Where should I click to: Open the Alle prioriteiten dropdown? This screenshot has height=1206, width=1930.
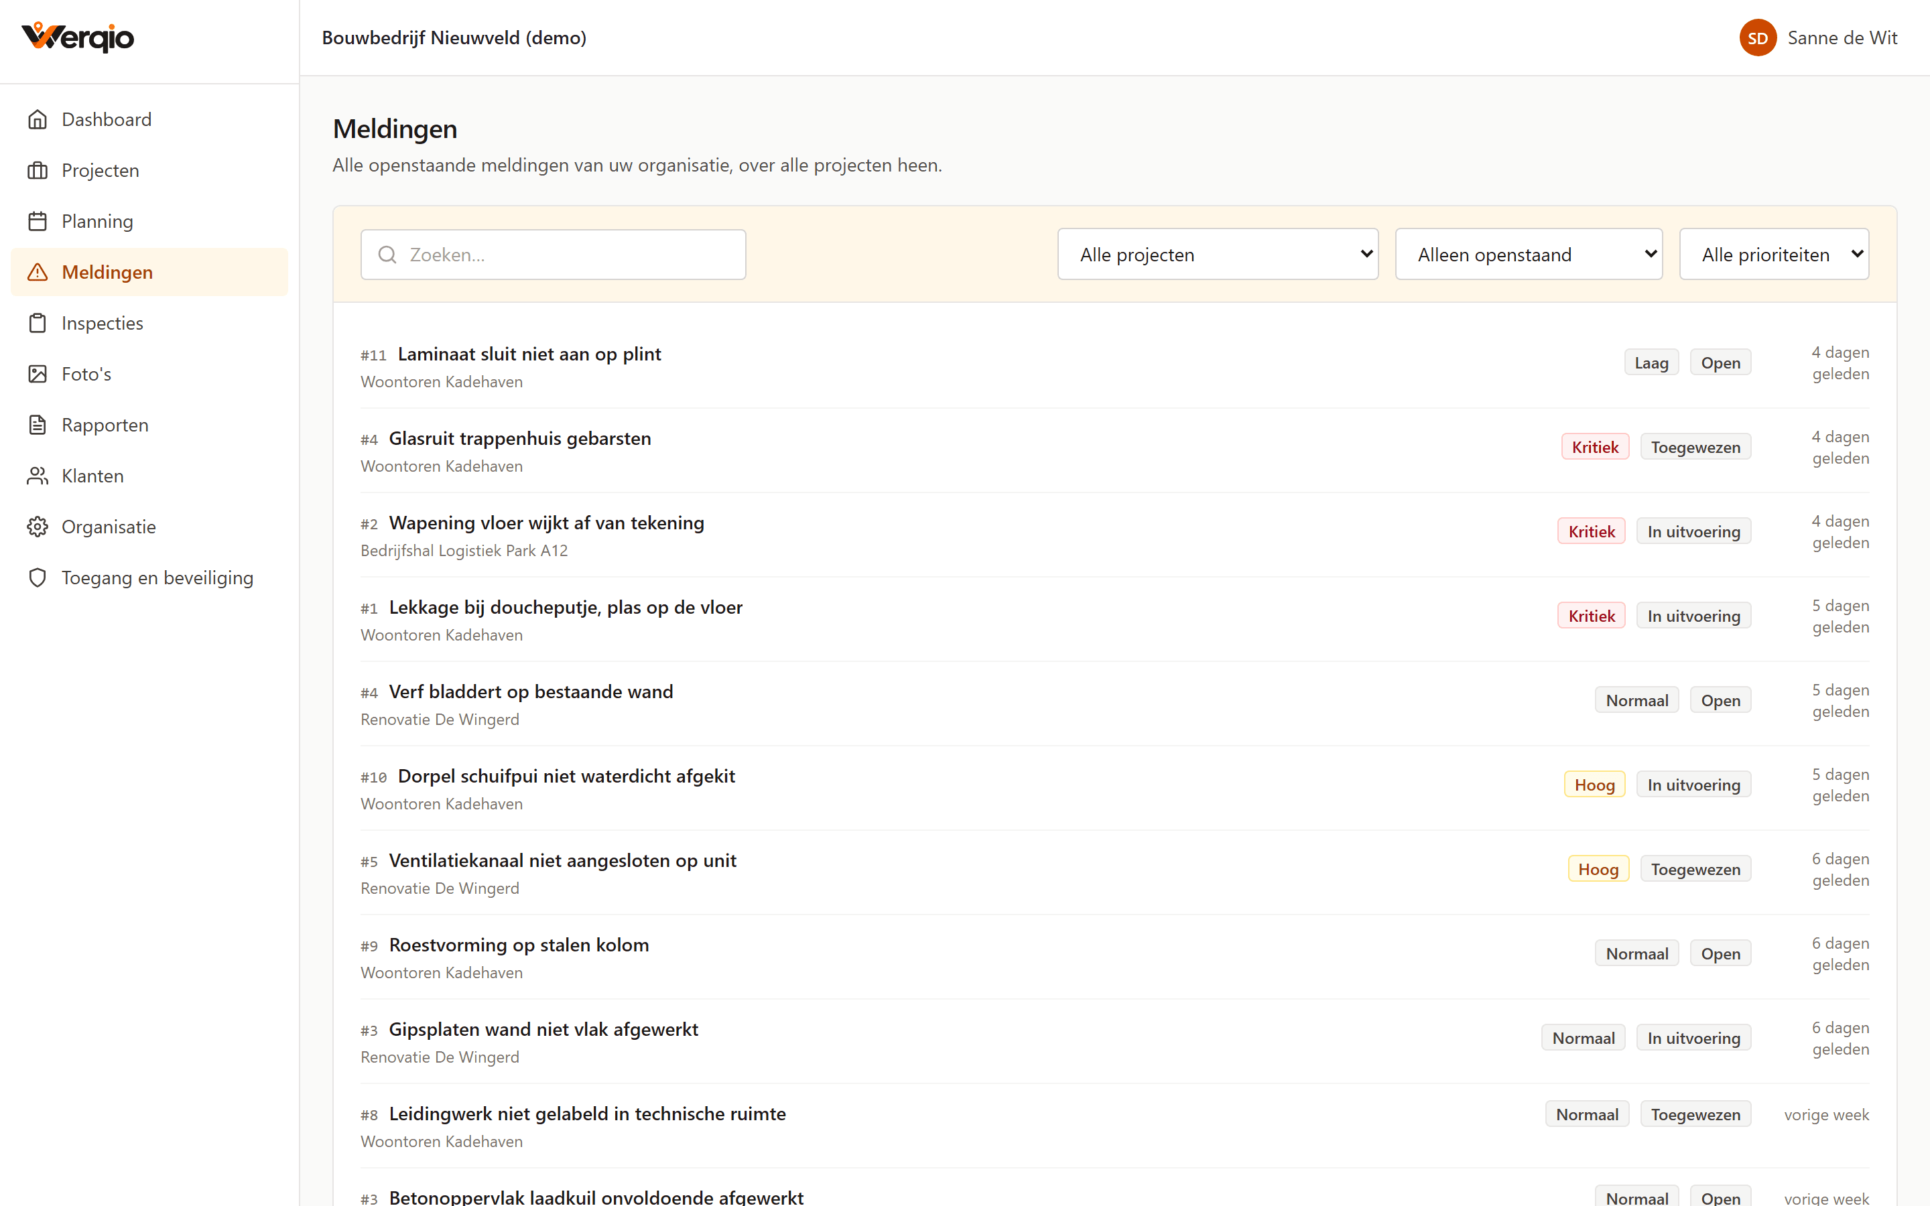point(1774,255)
